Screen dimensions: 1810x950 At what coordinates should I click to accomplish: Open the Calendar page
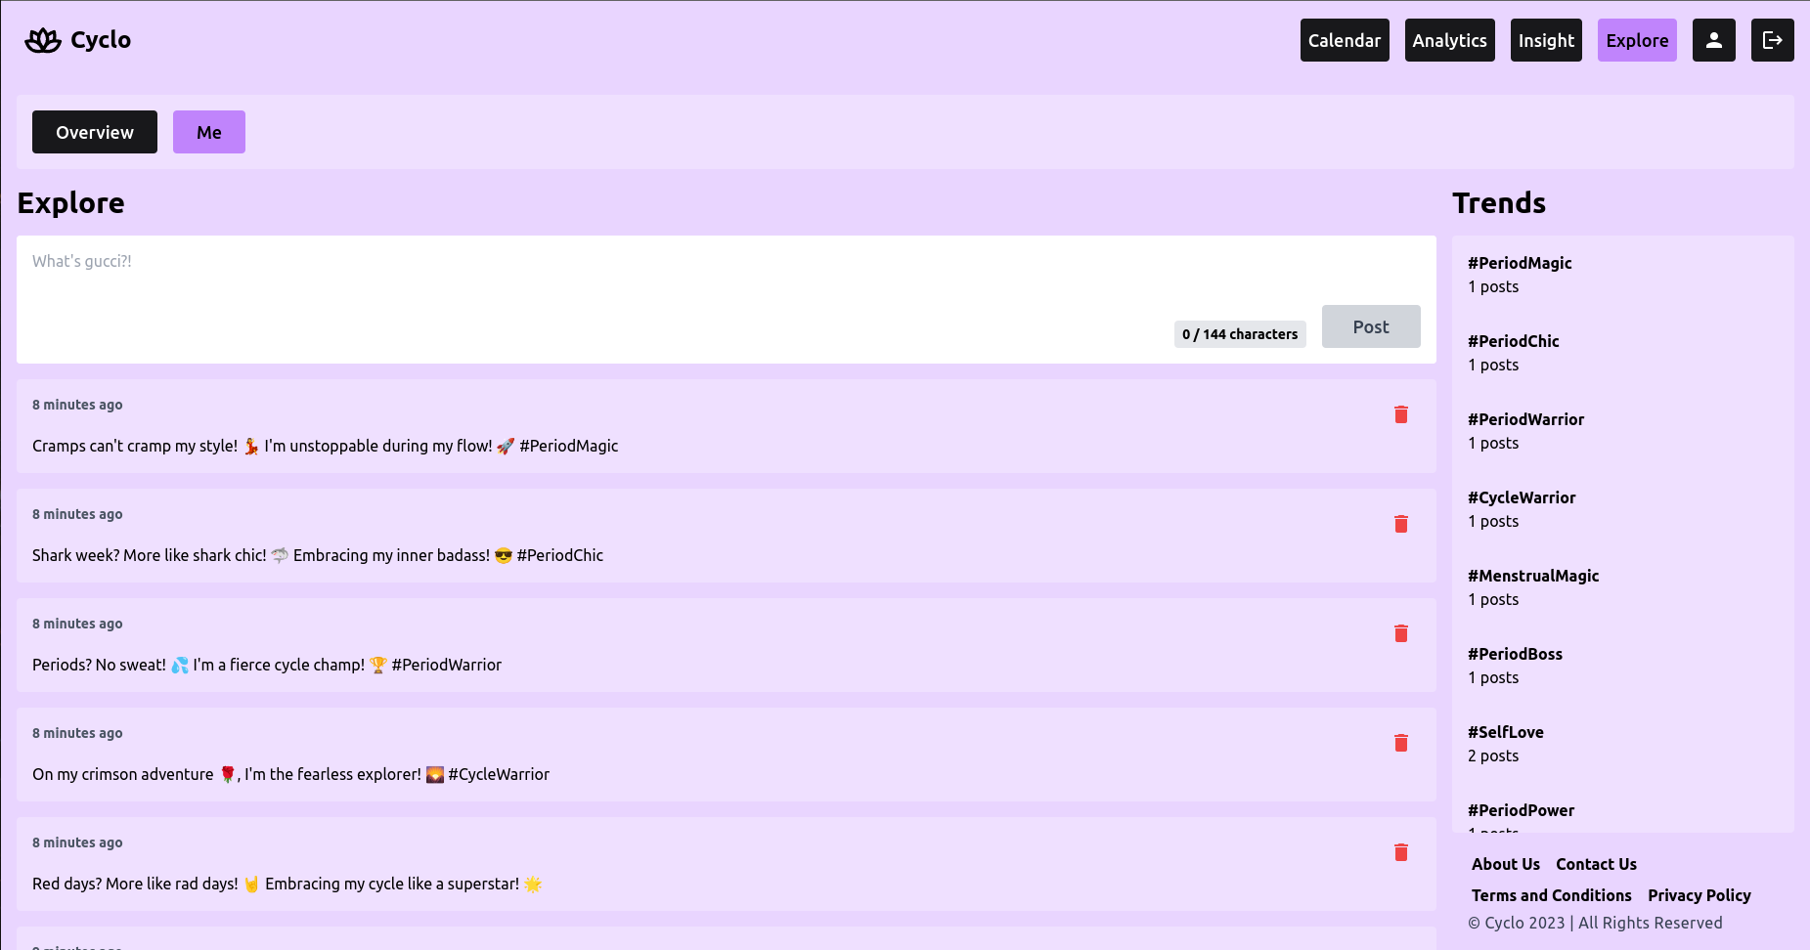point(1345,40)
